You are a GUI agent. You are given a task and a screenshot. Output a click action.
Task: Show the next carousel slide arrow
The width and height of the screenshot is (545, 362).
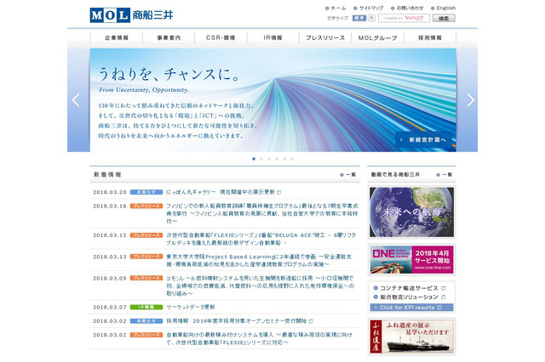[x=470, y=100]
